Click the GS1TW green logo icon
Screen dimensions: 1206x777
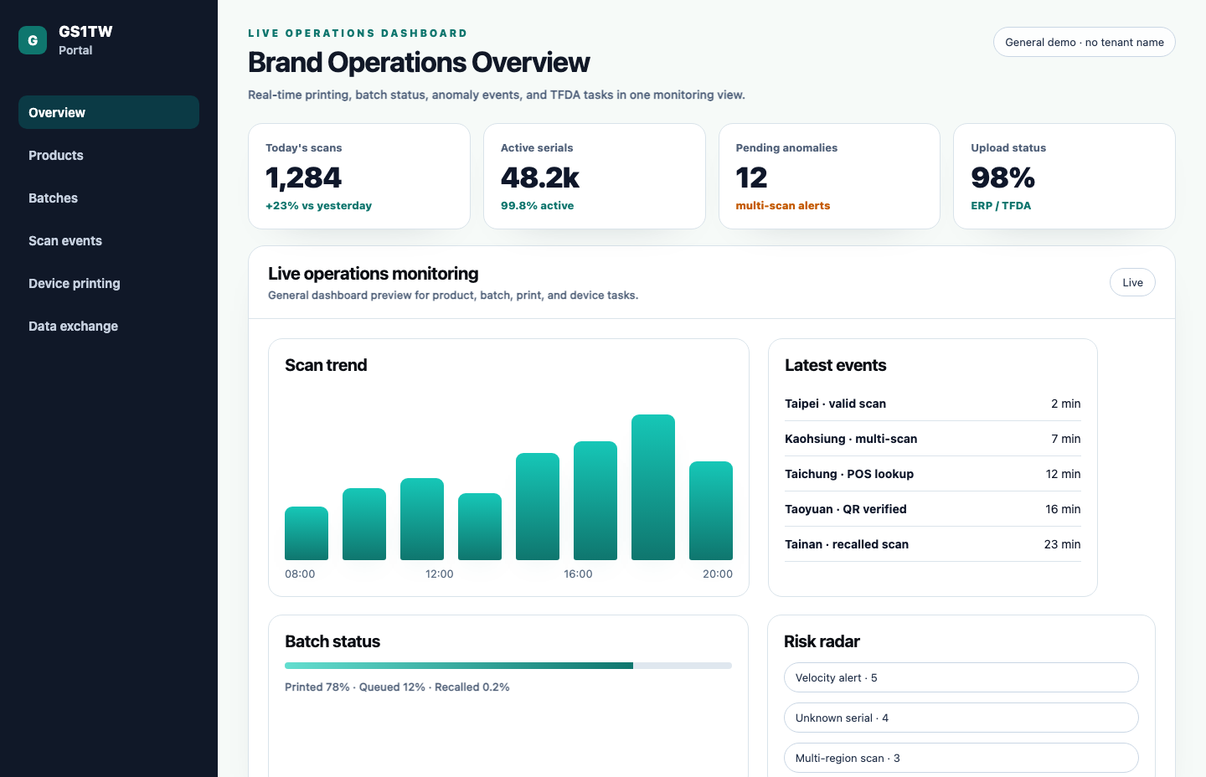pos(33,40)
